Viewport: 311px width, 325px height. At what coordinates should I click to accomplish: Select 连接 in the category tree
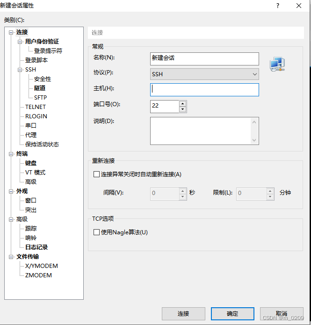point(22,32)
